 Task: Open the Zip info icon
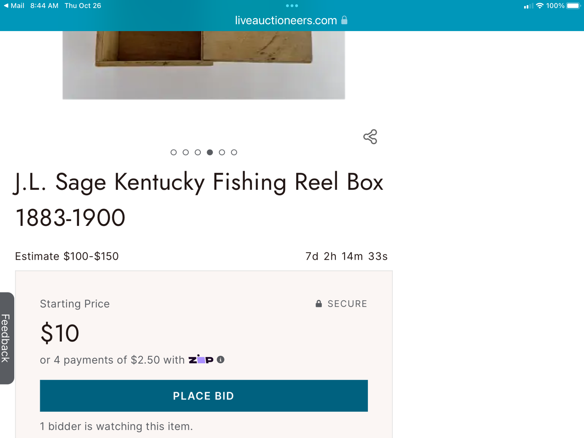tap(220, 360)
